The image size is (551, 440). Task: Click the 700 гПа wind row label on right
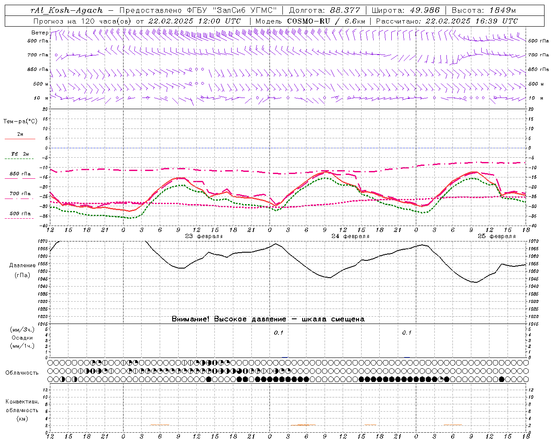pos(539,55)
